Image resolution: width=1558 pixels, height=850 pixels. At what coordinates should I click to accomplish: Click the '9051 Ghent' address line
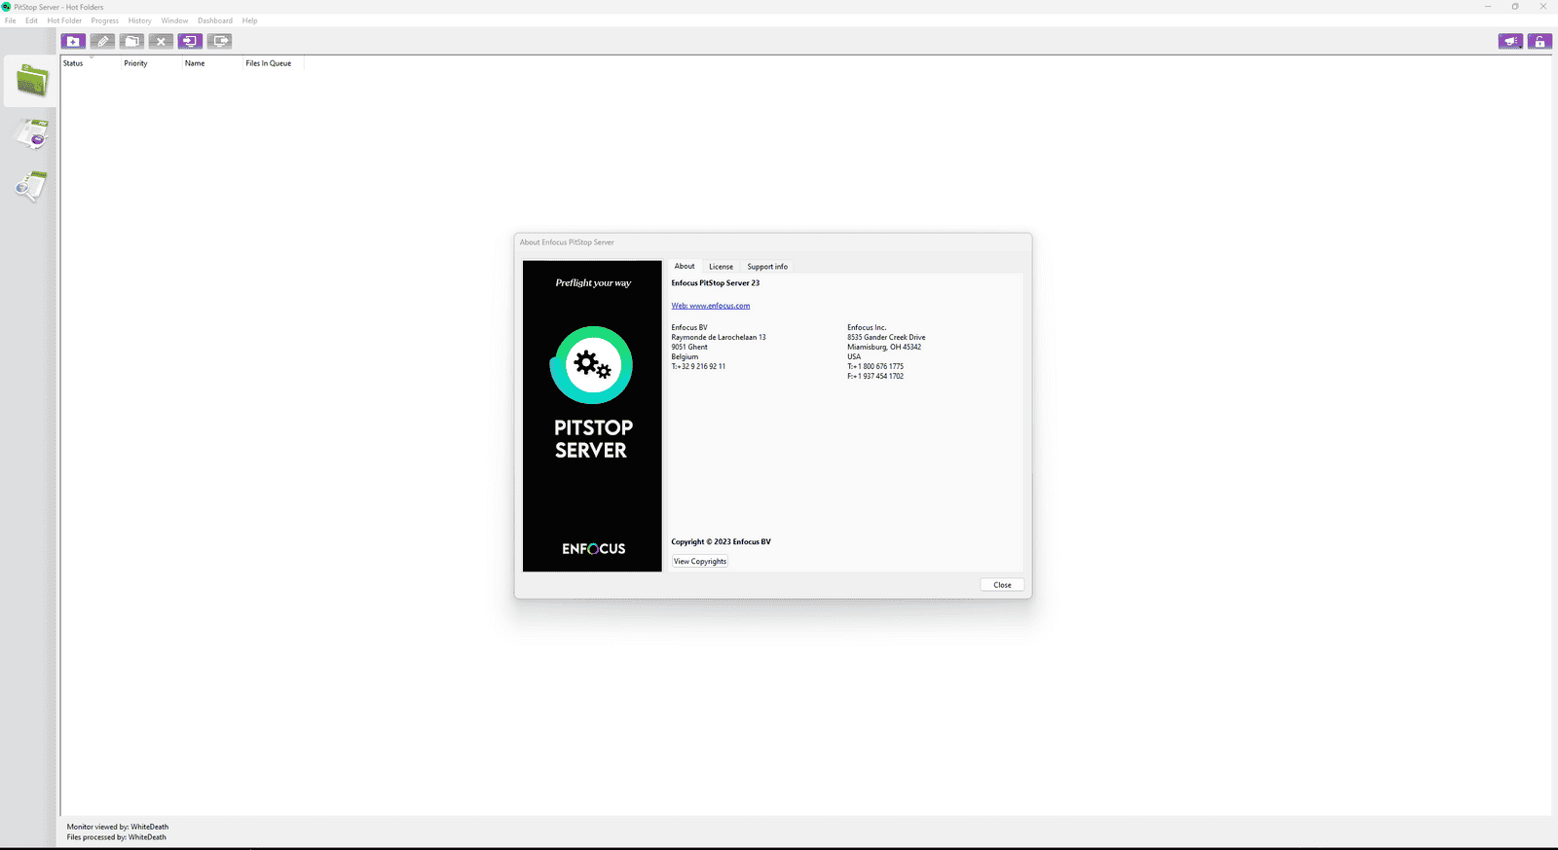click(x=689, y=348)
